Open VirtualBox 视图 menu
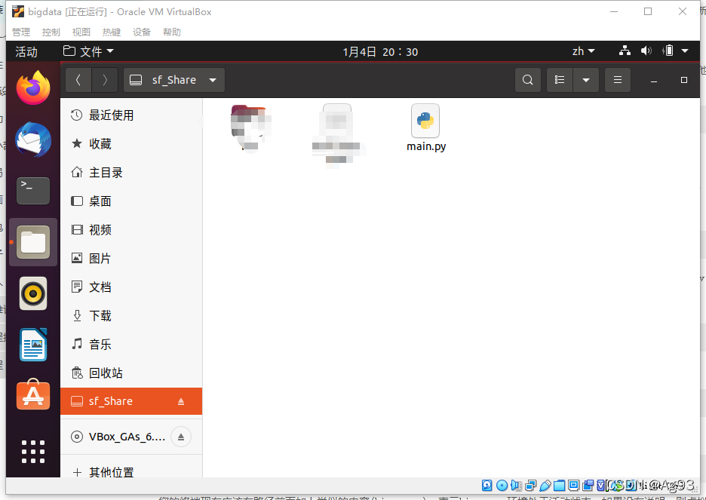This screenshot has height=500, width=706. [81, 32]
